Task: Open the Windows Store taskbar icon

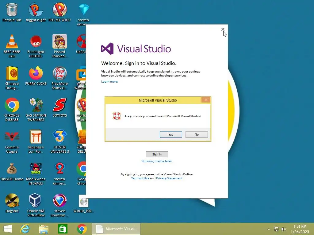Action: click(63, 229)
